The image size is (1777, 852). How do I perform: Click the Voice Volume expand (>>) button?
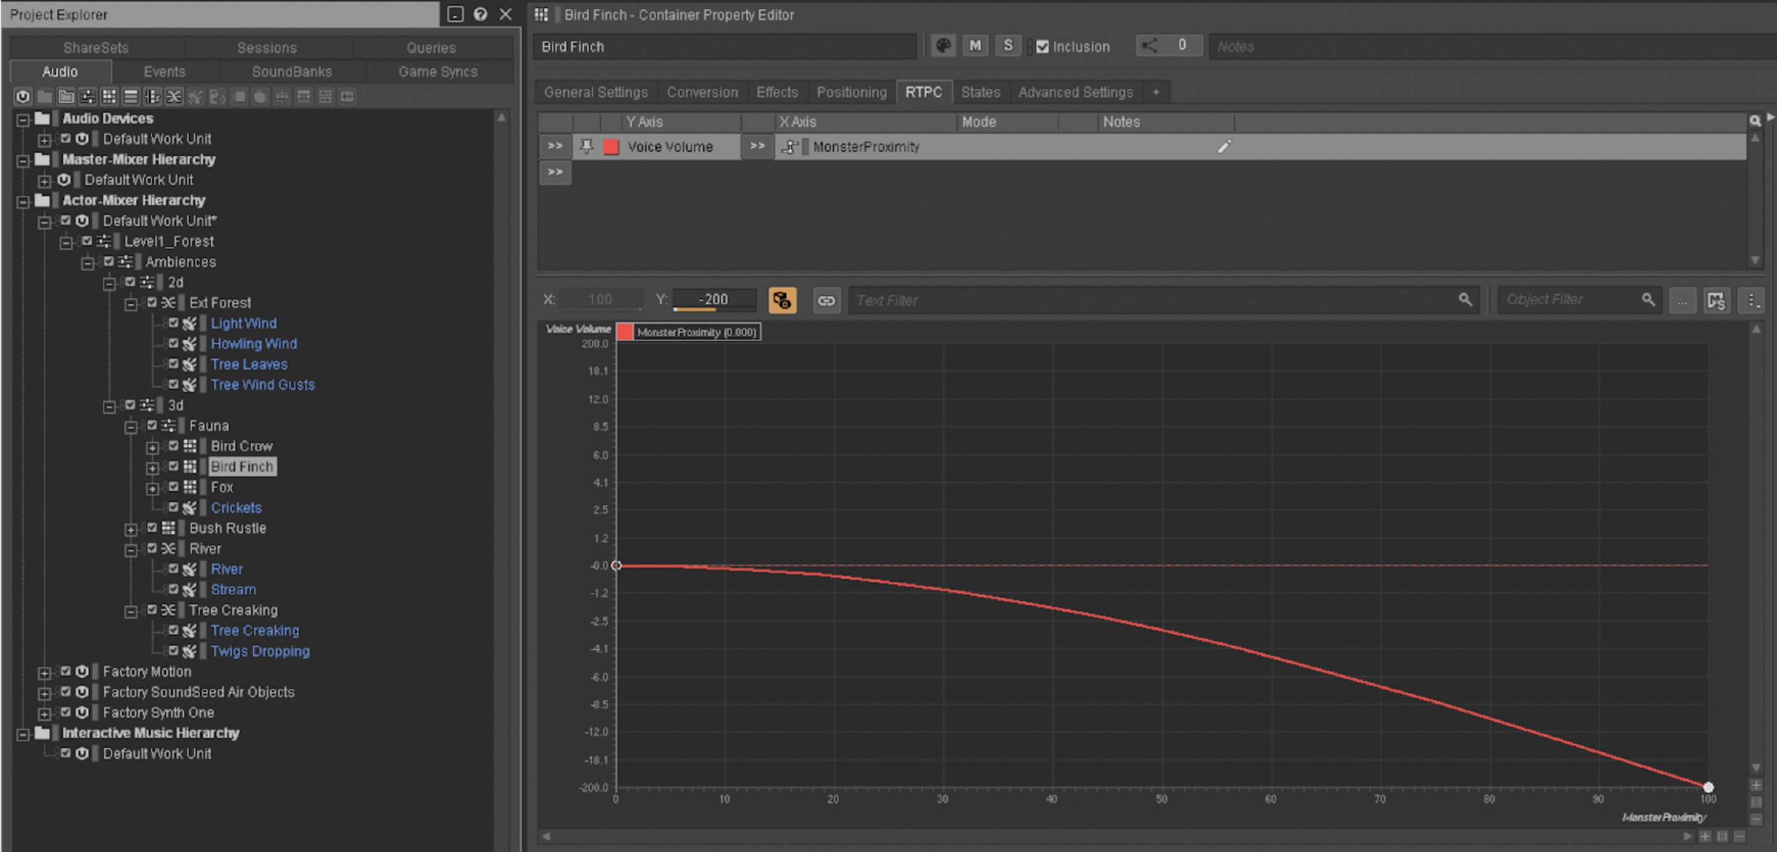pos(555,146)
